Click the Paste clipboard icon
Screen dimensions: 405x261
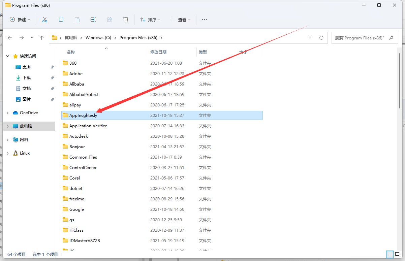pyautogui.click(x=77, y=20)
